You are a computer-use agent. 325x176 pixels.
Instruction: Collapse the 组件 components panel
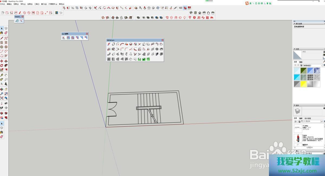pyautogui.click(x=294, y=105)
